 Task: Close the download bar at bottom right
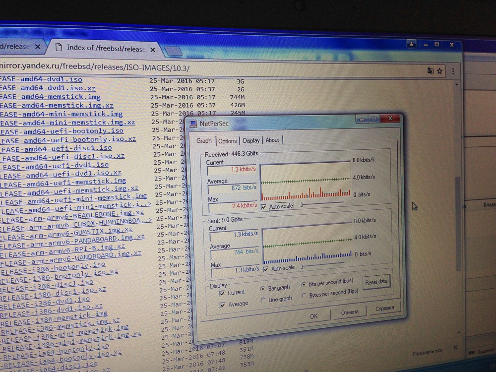coord(455,347)
